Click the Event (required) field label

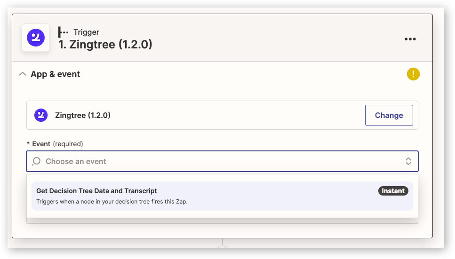click(55, 144)
